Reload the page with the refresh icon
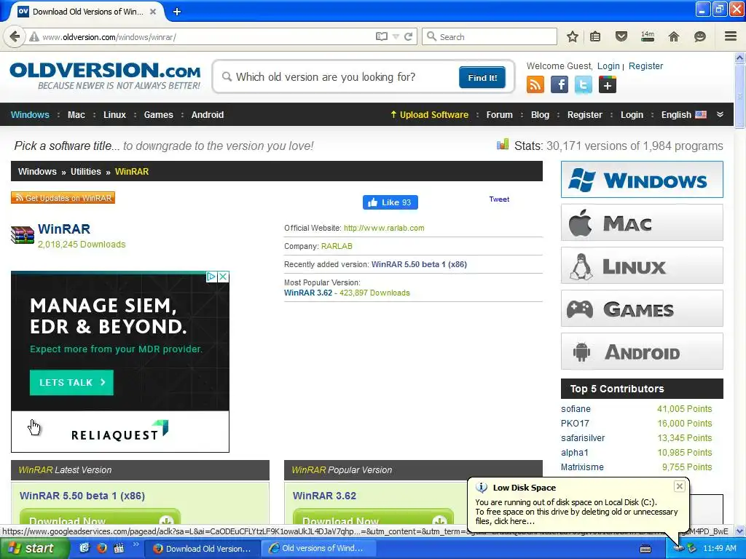 coord(408,36)
